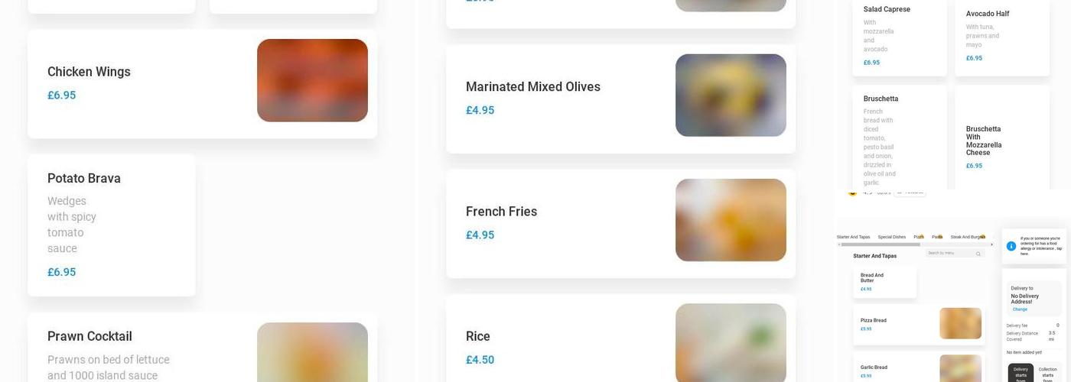Viewport: 1071px width, 382px height.
Task: Click the search magnifier icon
Action: point(978,253)
